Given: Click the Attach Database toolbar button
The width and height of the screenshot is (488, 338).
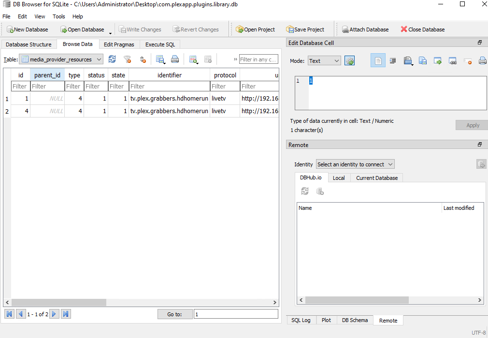Looking at the screenshot, I should point(365,29).
